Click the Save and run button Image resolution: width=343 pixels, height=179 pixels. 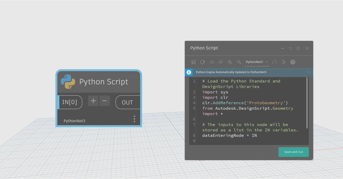pos(294,152)
